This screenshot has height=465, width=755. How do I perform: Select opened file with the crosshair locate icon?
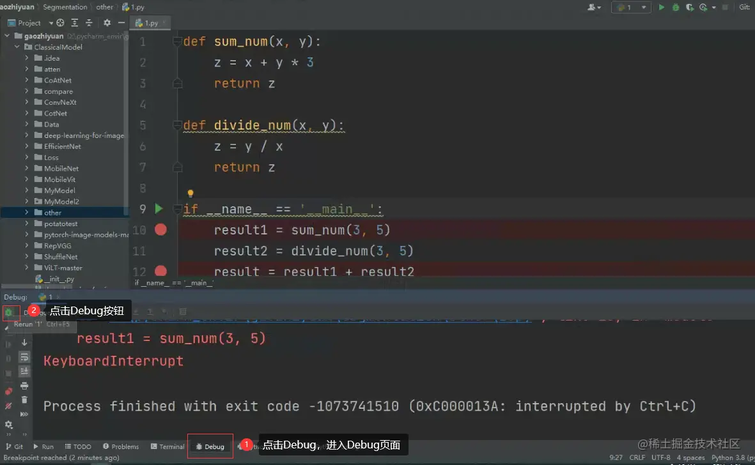click(x=60, y=22)
